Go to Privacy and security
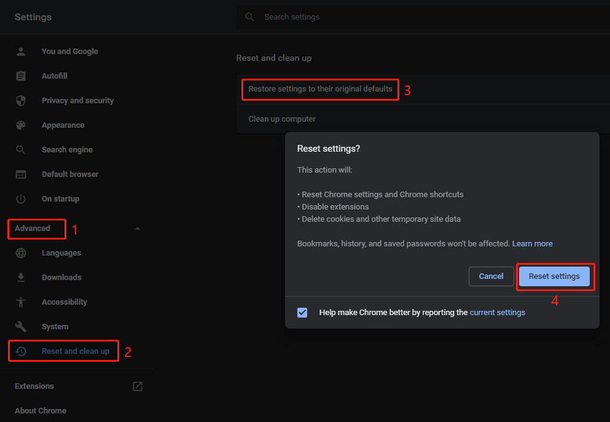This screenshot has height=422, width=610. click(78, 100)
